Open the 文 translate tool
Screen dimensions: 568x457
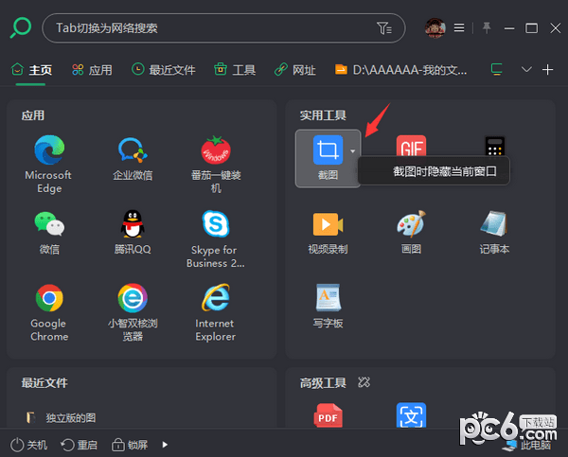pyautogui.click(x=411, y=415)
